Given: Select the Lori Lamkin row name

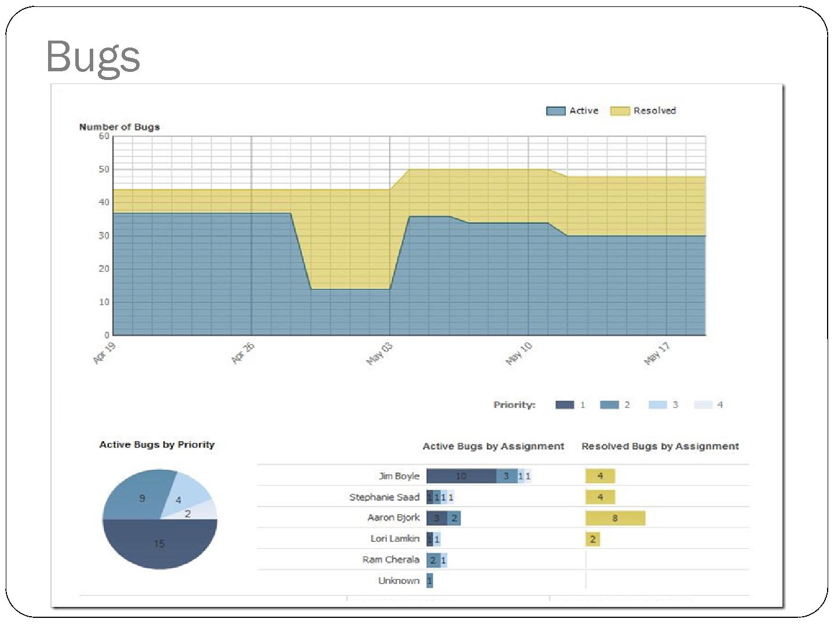Looking at the screenshot, I should [395, 538].
